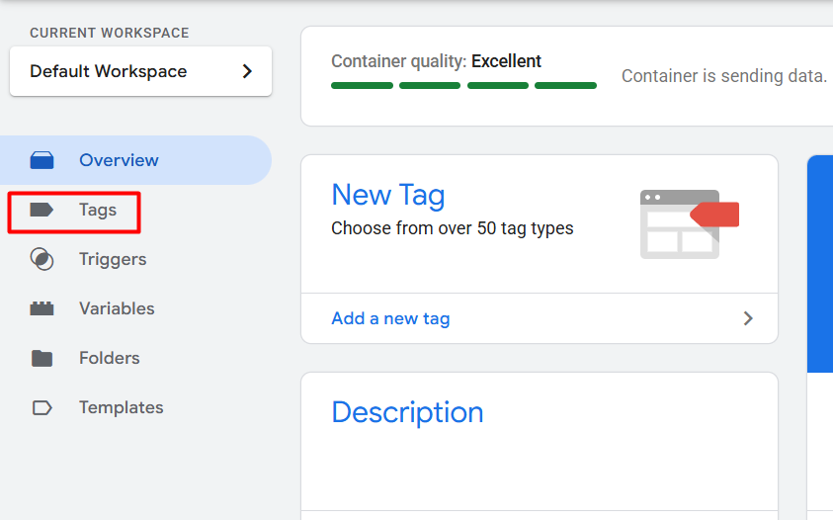The image size is (833, 520).
Task: Open the Templates text label
Action: pos(121,407)
